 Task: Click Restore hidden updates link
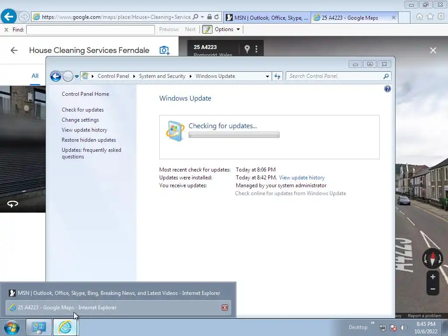click(89, 140)
